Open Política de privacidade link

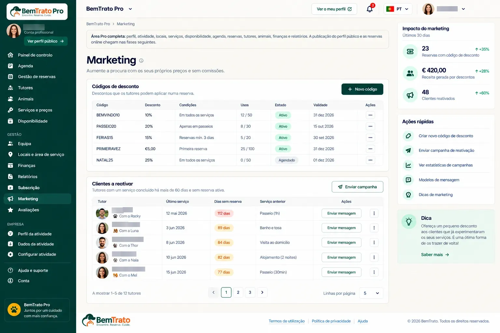[x=331, y=321]
